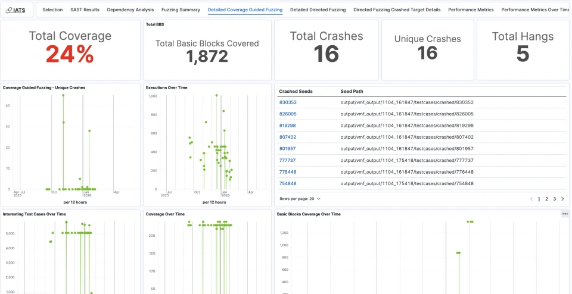Screen dimensions: 572x294
Task: Open Basic Blocks Coverage panel options menu
Action: (x=565, y=214)
